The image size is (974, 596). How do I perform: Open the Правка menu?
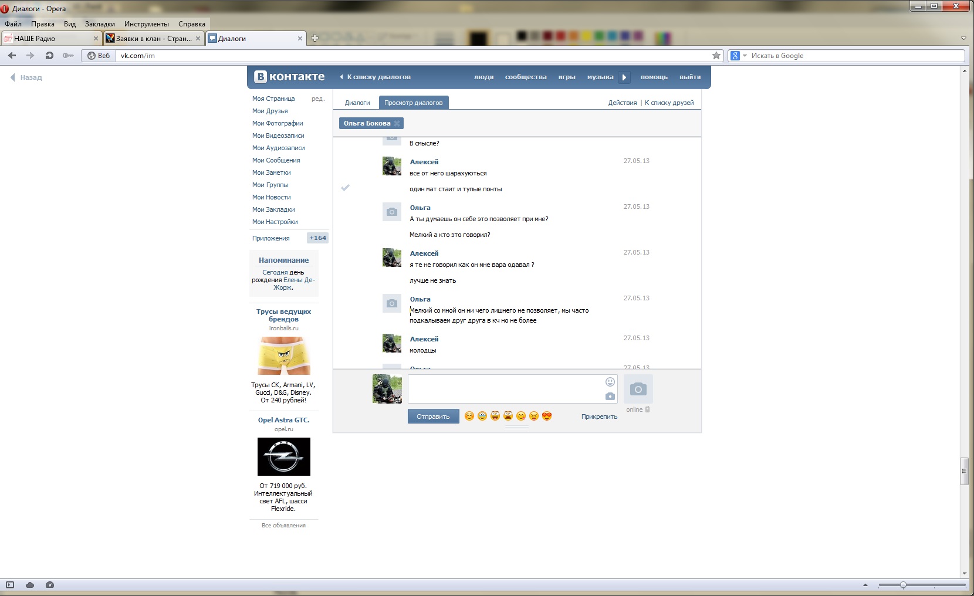point(43,24)
